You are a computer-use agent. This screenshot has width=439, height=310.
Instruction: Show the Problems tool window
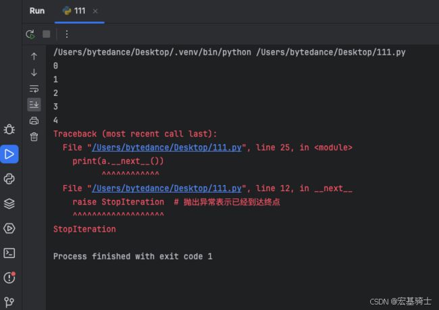[x=9, y=278]
